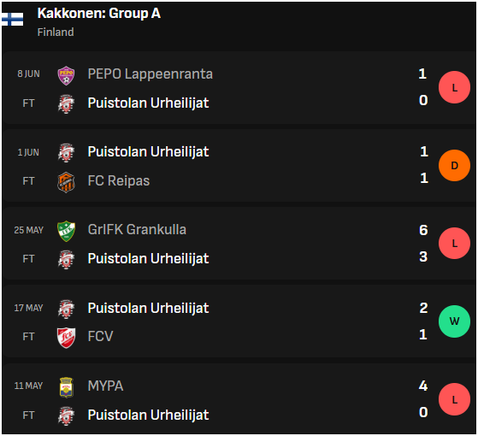Click the red L badge for 25 May match
Image resolution: width=478 pixels, height=436 pixels.
click(454, 243)
